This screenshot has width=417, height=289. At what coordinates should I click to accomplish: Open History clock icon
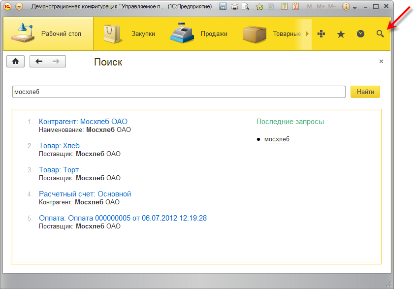click(360, 34)
